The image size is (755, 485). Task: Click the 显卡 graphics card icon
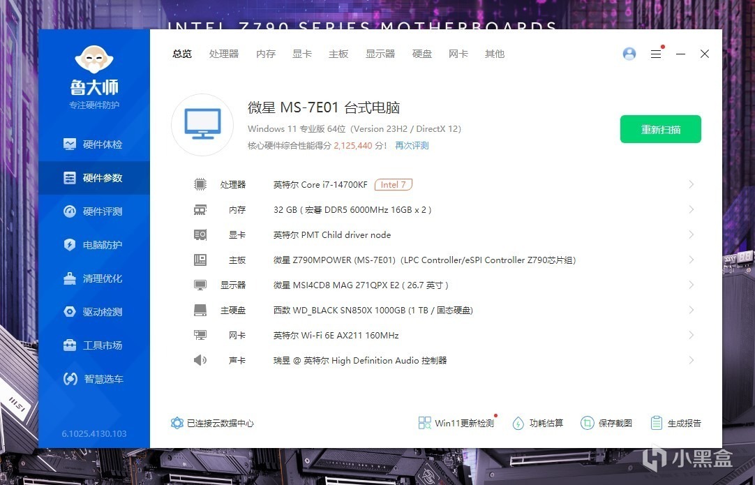[x=200, y=234]
